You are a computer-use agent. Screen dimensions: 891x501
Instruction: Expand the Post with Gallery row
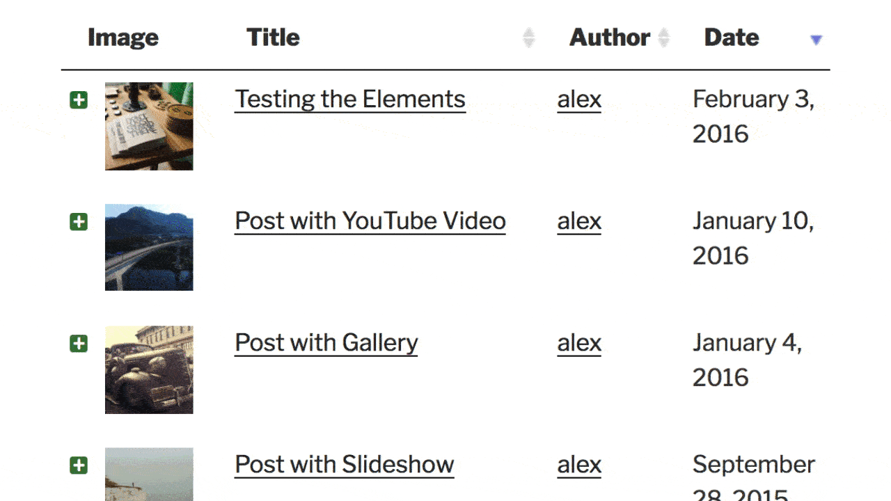79,344
